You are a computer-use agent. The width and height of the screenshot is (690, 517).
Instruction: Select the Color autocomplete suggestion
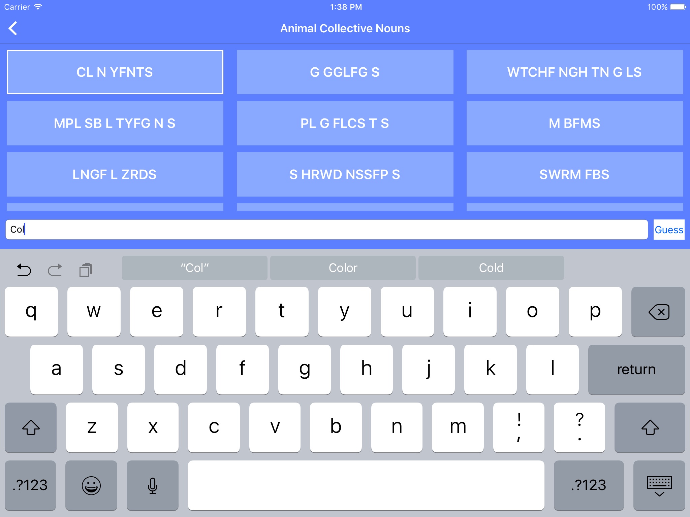click(342, 268)
